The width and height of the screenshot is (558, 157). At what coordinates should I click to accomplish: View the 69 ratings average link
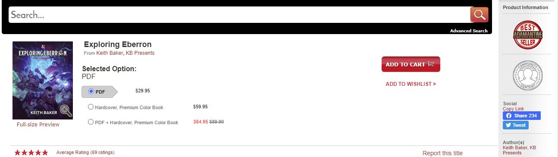click(85, 153)
